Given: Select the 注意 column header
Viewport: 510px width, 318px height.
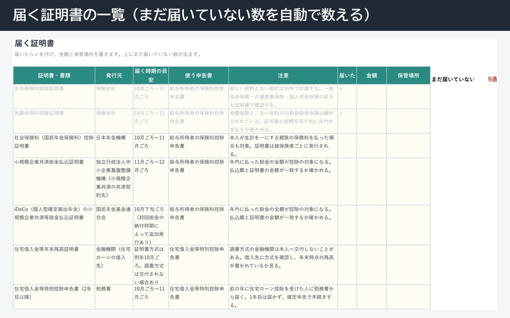Looking at the screenshot, I should [283, 76].
